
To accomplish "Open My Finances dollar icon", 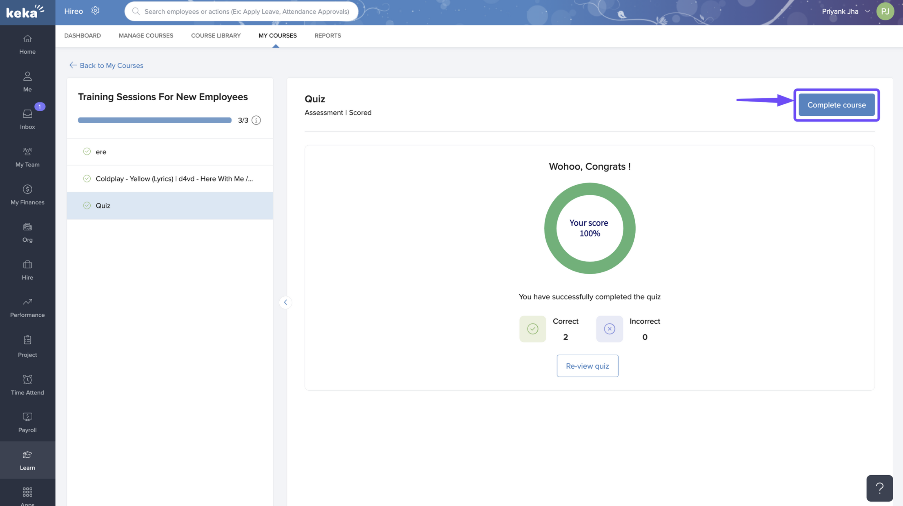I will (x=27, y=189).
